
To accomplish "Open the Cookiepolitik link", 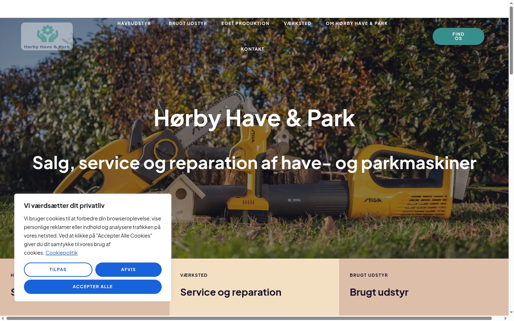I will pyautogui.click(x=61, y=253).
